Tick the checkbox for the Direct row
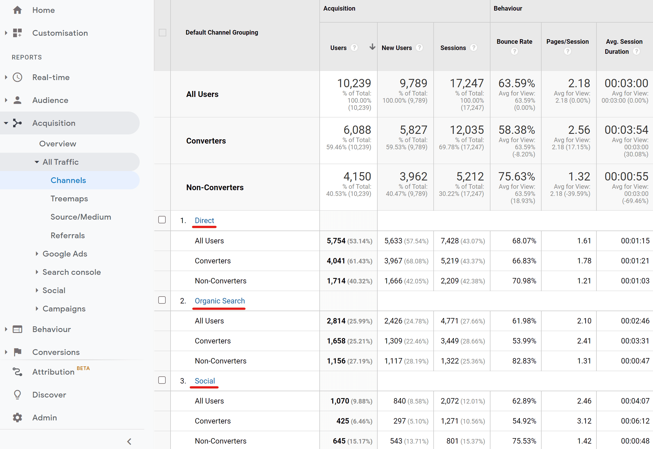 click(162, 220)
